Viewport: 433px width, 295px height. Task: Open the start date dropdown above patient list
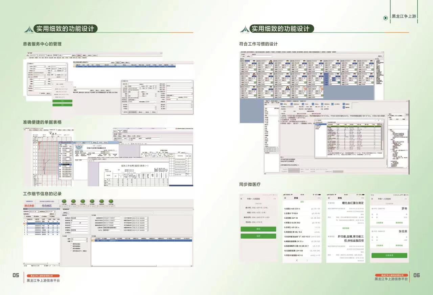38,211
